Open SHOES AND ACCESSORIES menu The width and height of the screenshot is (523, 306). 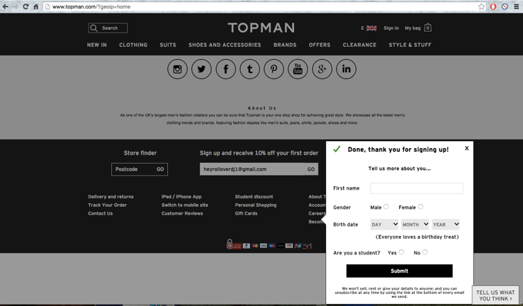pos(225,45)
